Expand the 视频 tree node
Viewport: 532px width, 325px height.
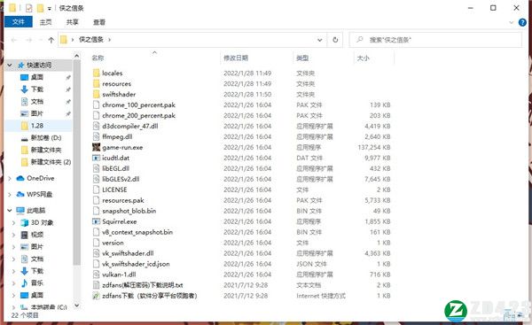coord(14,235)
